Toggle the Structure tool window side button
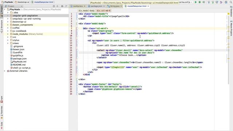 tap(1, 27)
